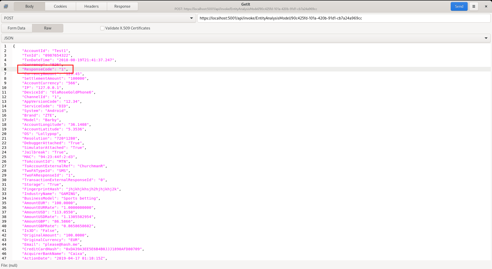Viewport: 492px width, 269px height.
Task: Click the "System": "Android" line
Action: tap(45, 111)
